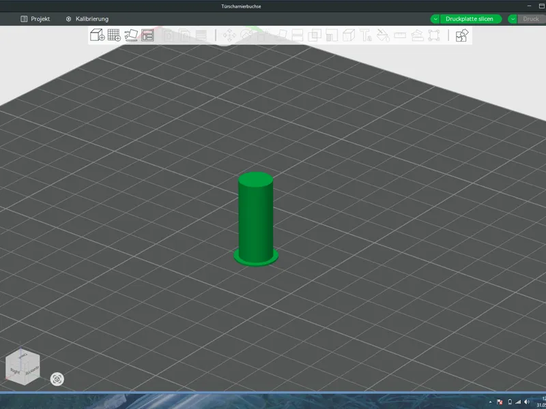The height and width of the screenshot is (409, 546).
Task: Select the Text shape tool
Action: coord(366,35)
